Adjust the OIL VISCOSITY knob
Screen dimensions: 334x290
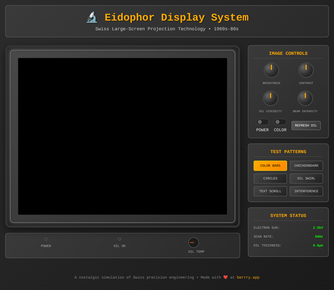(x=270, y=98)
